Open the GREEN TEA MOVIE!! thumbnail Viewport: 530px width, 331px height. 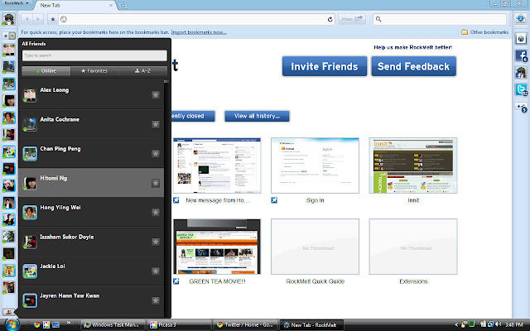pyautogui.click(x=217, y=247)
